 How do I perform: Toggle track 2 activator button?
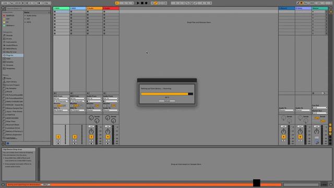click(75, 137)
